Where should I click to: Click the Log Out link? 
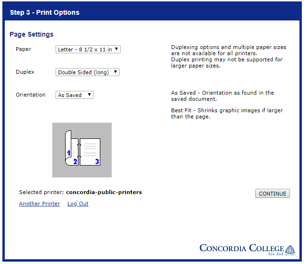point(78,204)
